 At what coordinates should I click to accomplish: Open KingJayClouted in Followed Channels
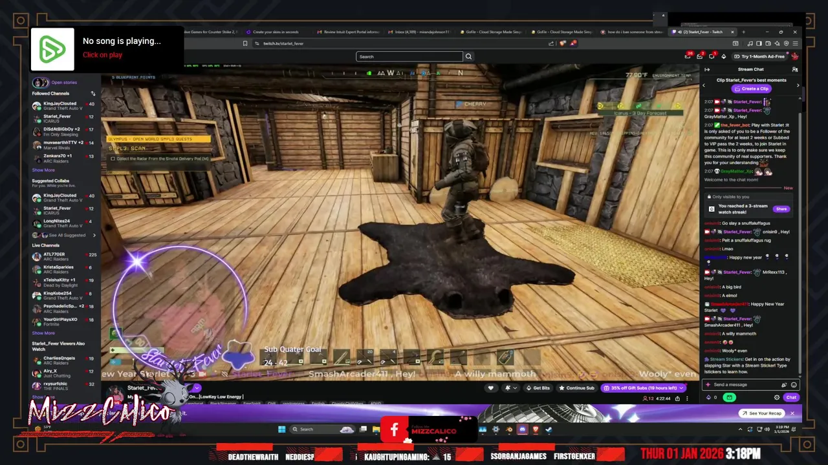tap(63, 105)
